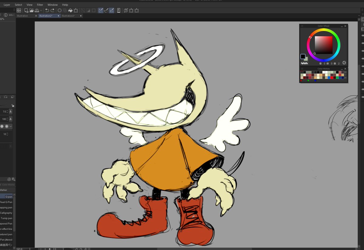The width and height of the screenshot is (364, 250).
Task: Expand the save options dropdown arrow
Action: 41,11
